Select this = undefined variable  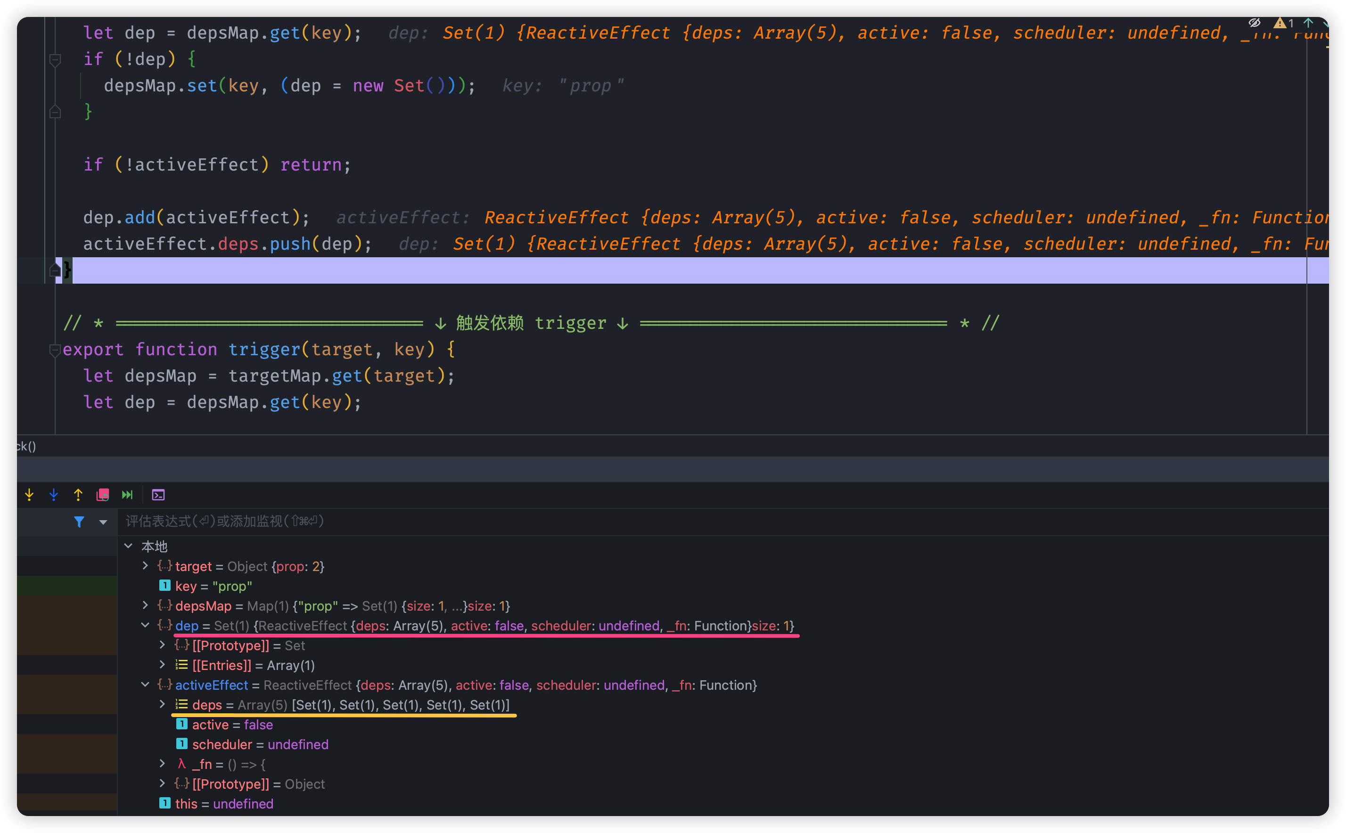(x=224, y=804)
